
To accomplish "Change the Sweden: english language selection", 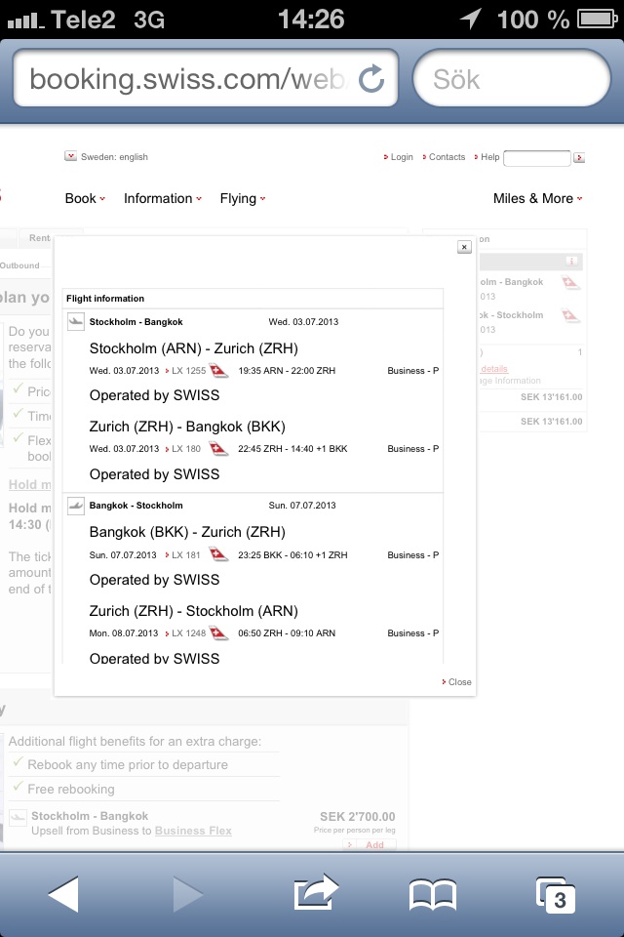I will [x=106, y=157].
